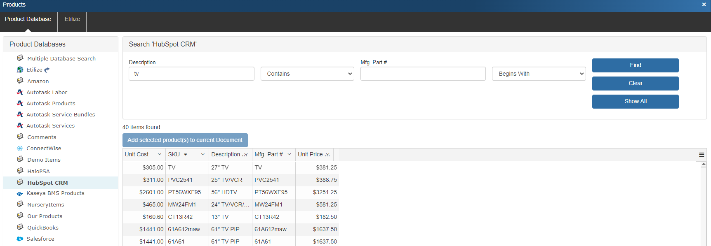Screen dimensions: 711x246
Task: Click the Amazon database name
Action: coord(38,81)
